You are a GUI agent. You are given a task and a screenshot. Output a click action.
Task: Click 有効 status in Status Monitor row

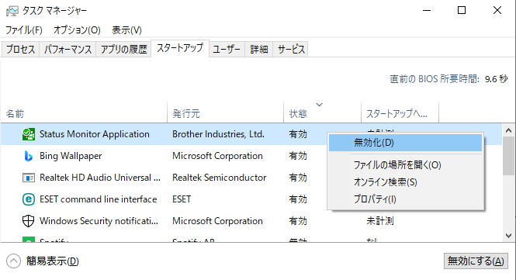[x=298, y=134]
